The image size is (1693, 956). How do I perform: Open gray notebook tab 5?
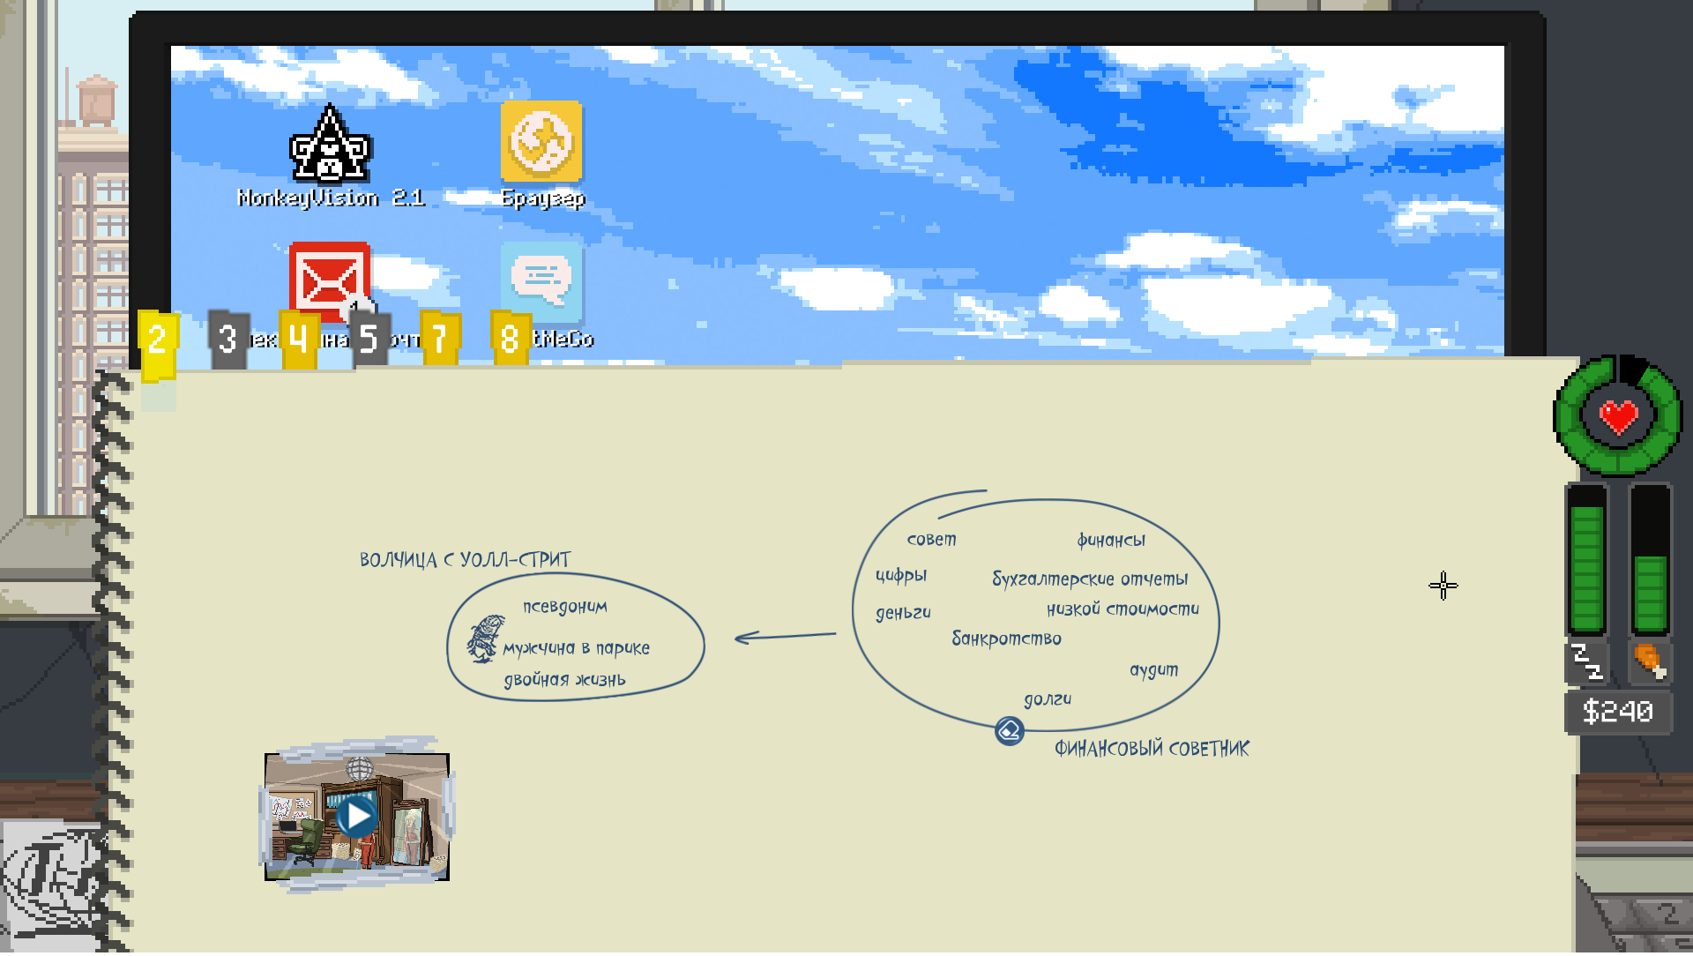coord(369,339)
